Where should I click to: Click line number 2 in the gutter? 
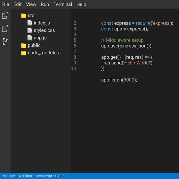click(75, 23)
